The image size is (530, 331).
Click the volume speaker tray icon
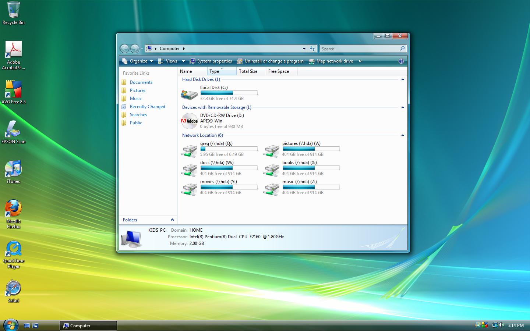tap(502, 325)
